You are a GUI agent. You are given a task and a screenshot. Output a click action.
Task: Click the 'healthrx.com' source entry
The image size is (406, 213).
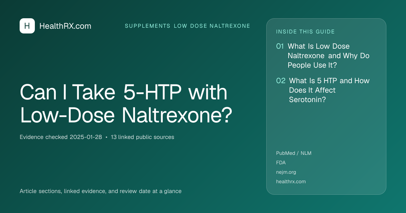click(291, 182)
